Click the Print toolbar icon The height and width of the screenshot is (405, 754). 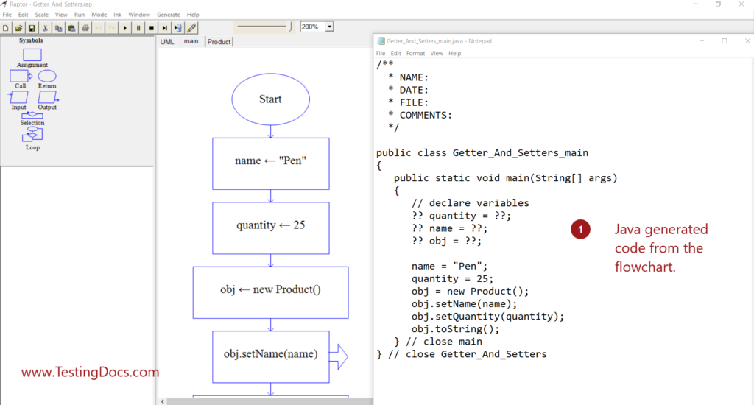[x=85, y=28]
